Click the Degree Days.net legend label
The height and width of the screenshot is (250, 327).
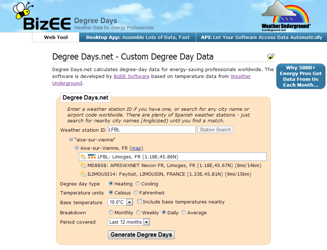85,97
